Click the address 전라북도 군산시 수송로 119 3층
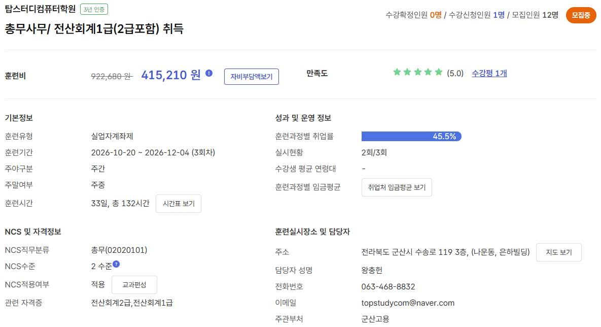601x327 pixels. pyautogui.click(x=414, y=252)
